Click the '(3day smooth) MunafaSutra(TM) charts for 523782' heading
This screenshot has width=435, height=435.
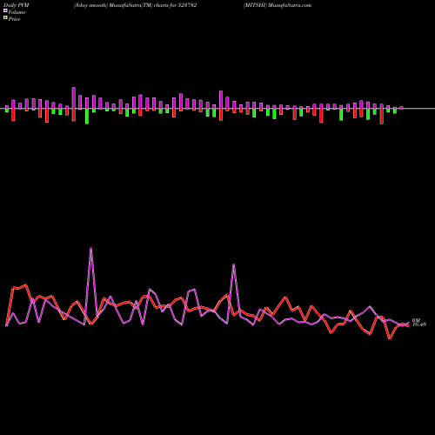tap(135, 5)
